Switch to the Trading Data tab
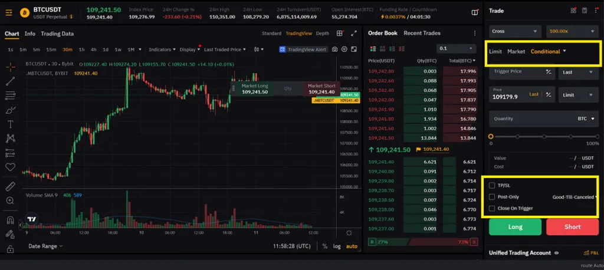Image resolution: width=604 pixels, height=270 pixels. tap(57, 34)
